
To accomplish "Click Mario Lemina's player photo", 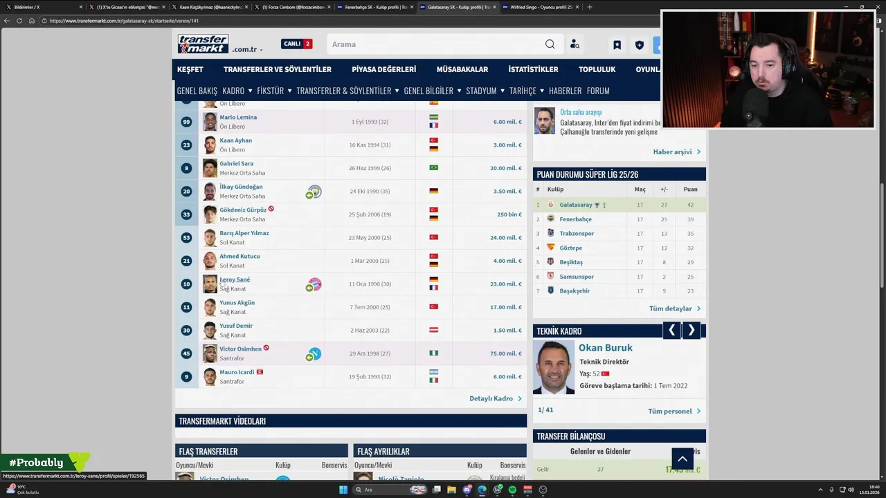I will coord(210,122).
